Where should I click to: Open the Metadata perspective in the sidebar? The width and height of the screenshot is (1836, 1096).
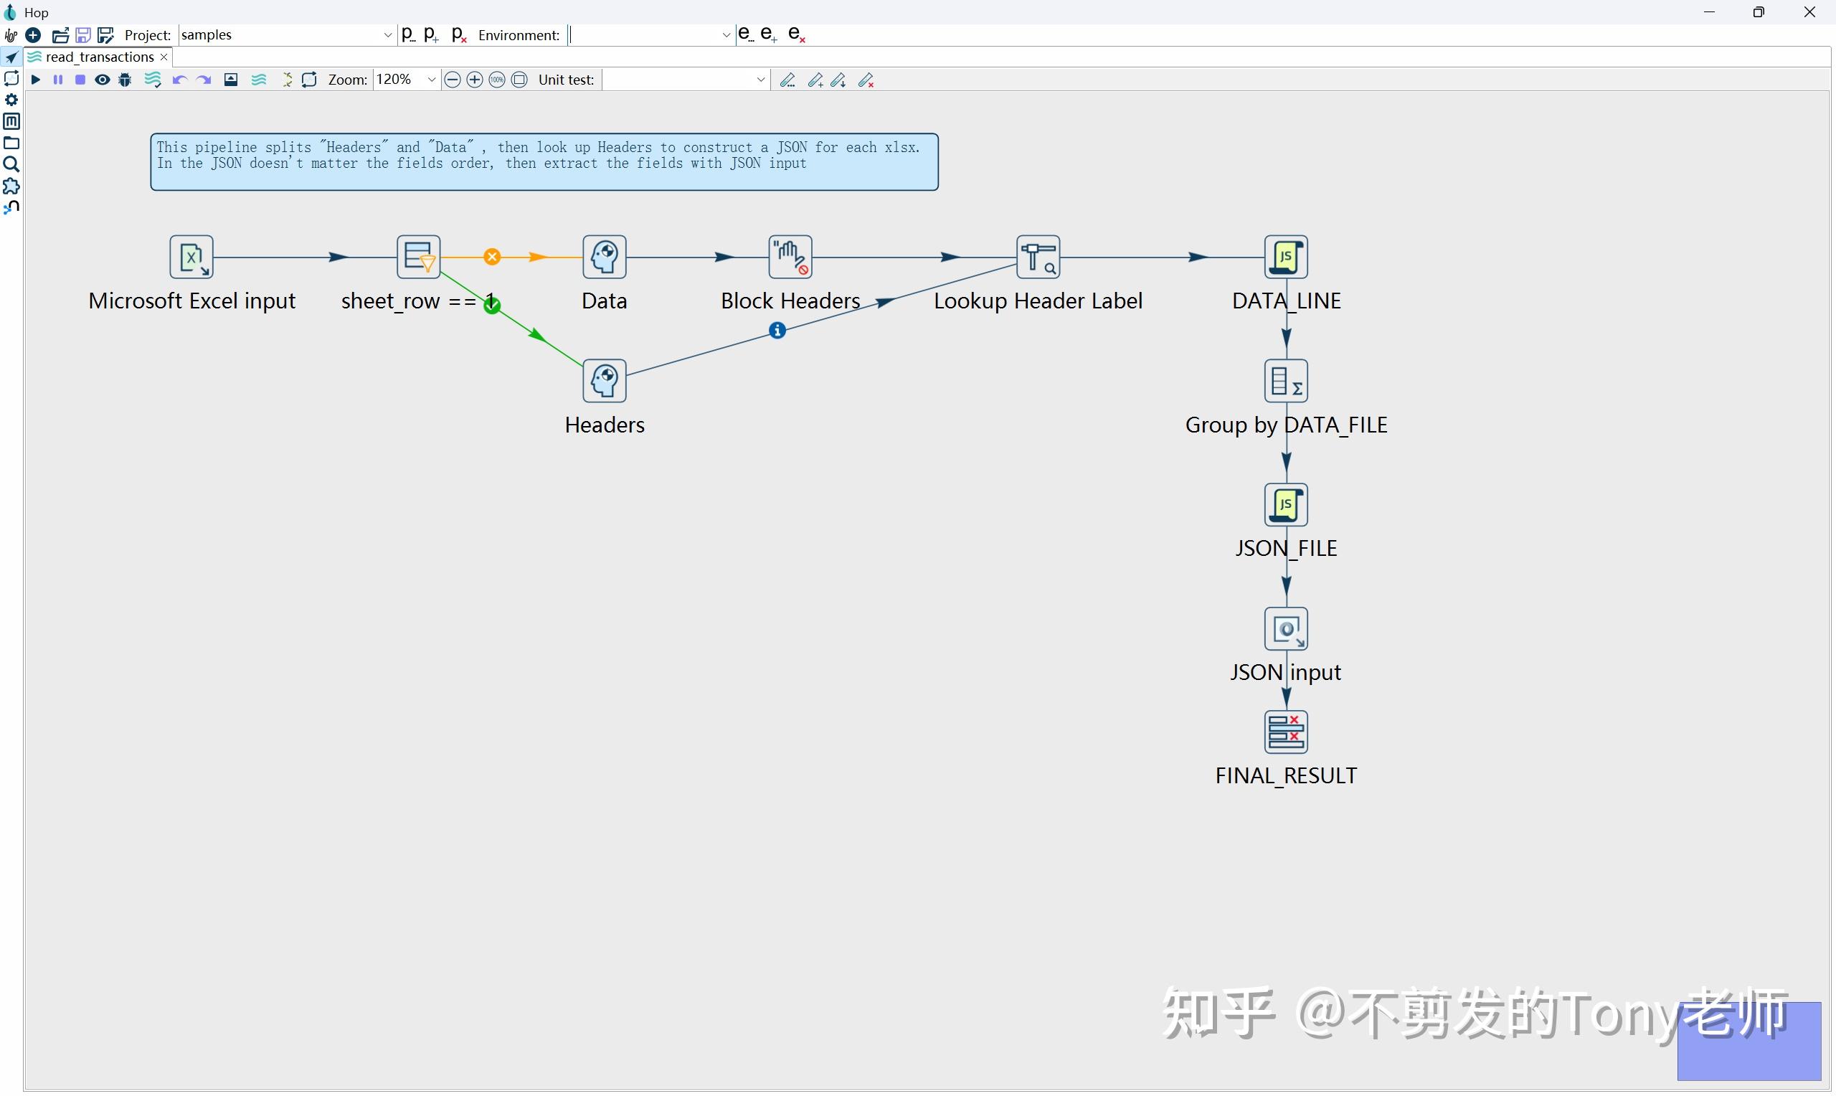[x=11, y=121]
